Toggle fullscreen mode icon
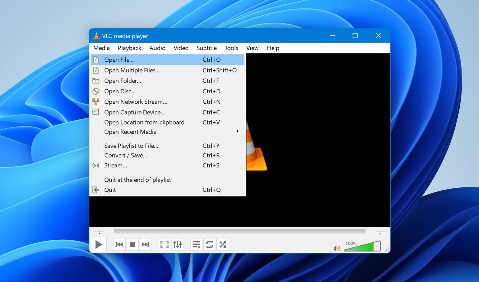 tap(164, 244)
